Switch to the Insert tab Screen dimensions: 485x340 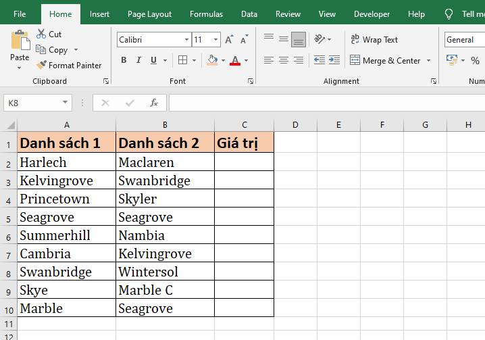pos(99,14)
